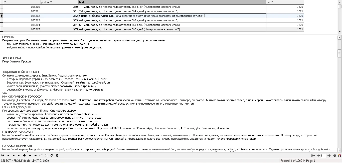The image size is (342, 163).
Task: Jump to last record navigator button
Action: [19, 155]
